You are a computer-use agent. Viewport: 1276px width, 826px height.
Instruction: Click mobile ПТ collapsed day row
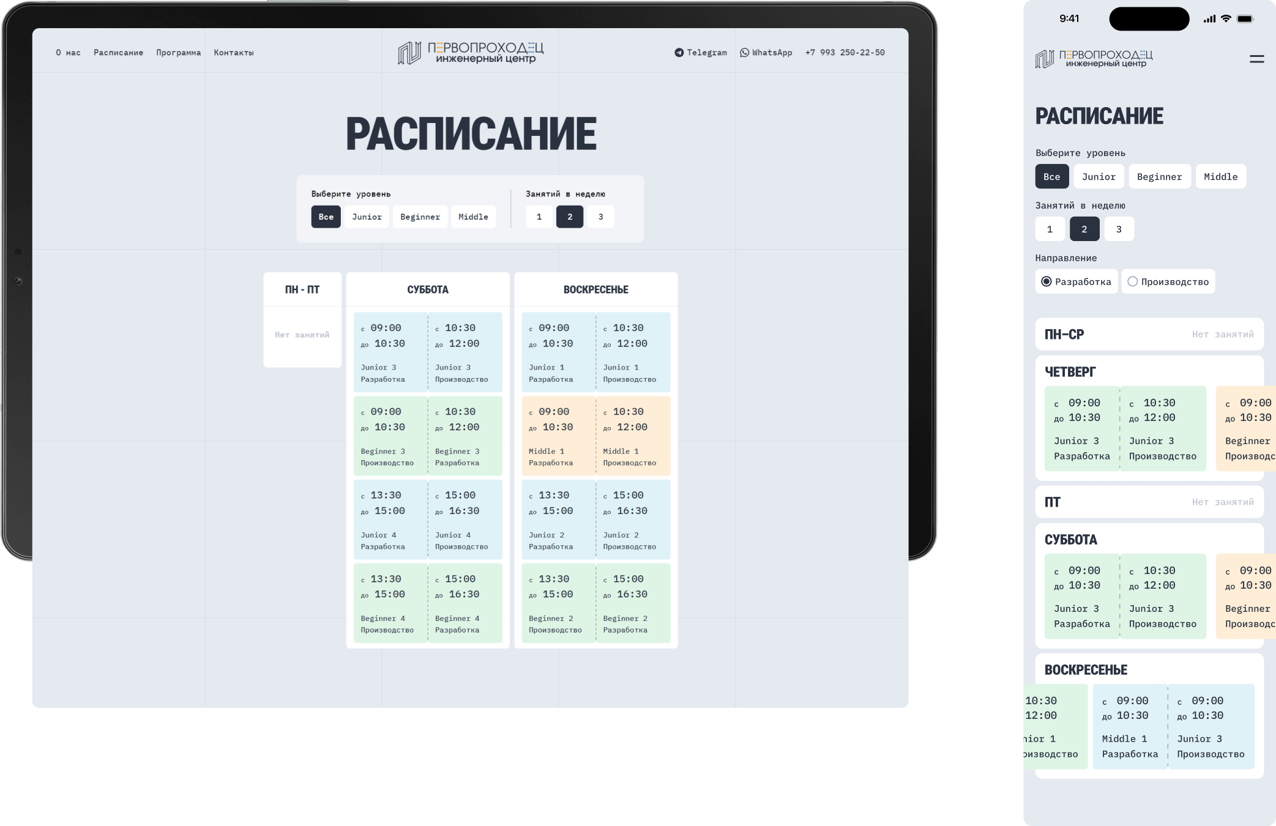click(1149, 502)
